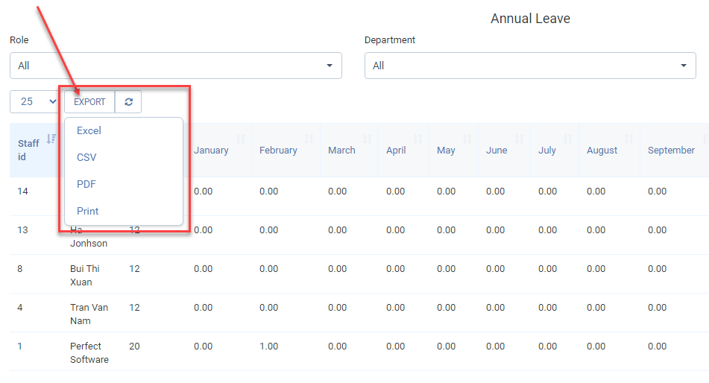709x383 pixels.
Task: Select staff id 1 cell
Action: pyautogui.click(x=19, y=346)
